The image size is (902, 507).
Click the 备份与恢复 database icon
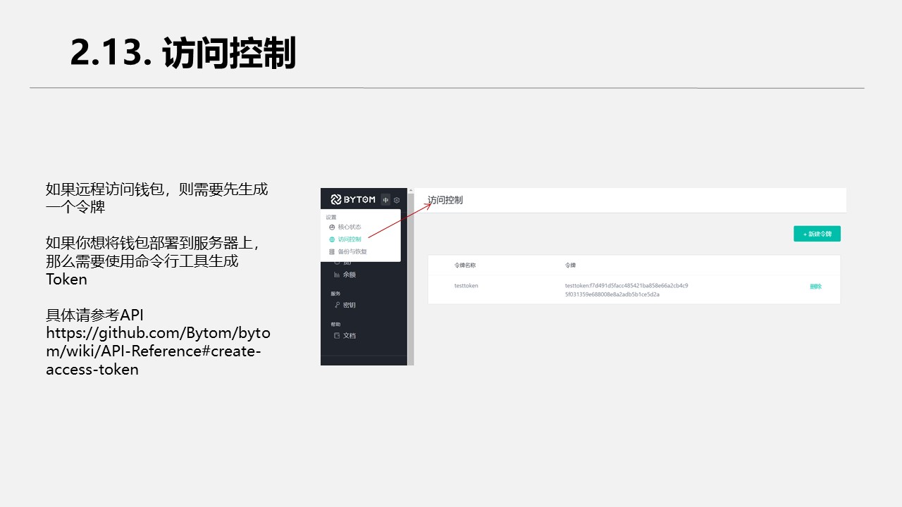pyautogui.click(x=332, y=251)
